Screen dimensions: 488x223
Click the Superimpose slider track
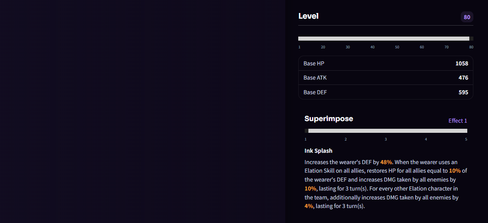tap(386, 131)
